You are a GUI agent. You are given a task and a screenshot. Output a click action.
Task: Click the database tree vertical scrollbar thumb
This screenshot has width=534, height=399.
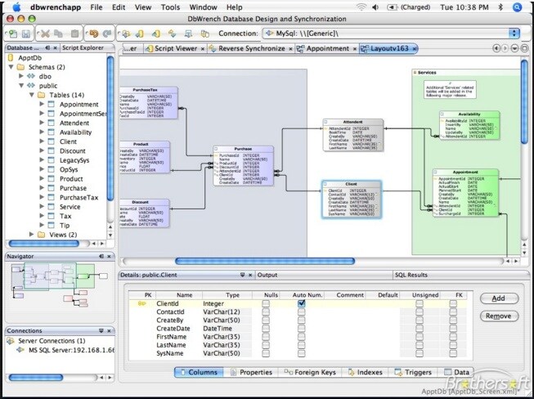coord(110,128)
